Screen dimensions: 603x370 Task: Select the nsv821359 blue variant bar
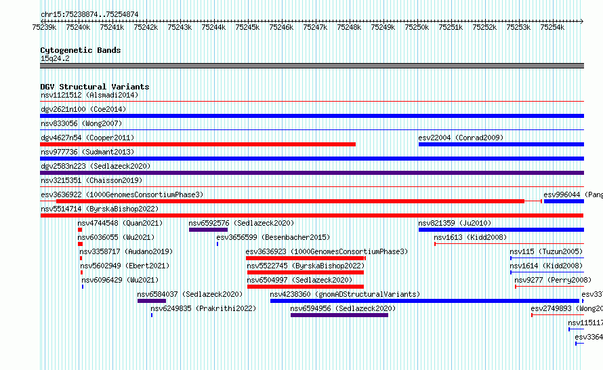(501, 230)
